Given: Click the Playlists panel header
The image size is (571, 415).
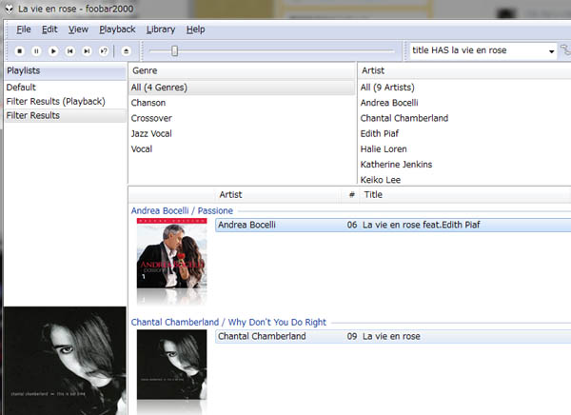Looking at the screenshot, I should click(65, 71).
